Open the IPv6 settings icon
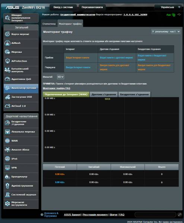Screen dimensions: 184x223 [7, 159]
